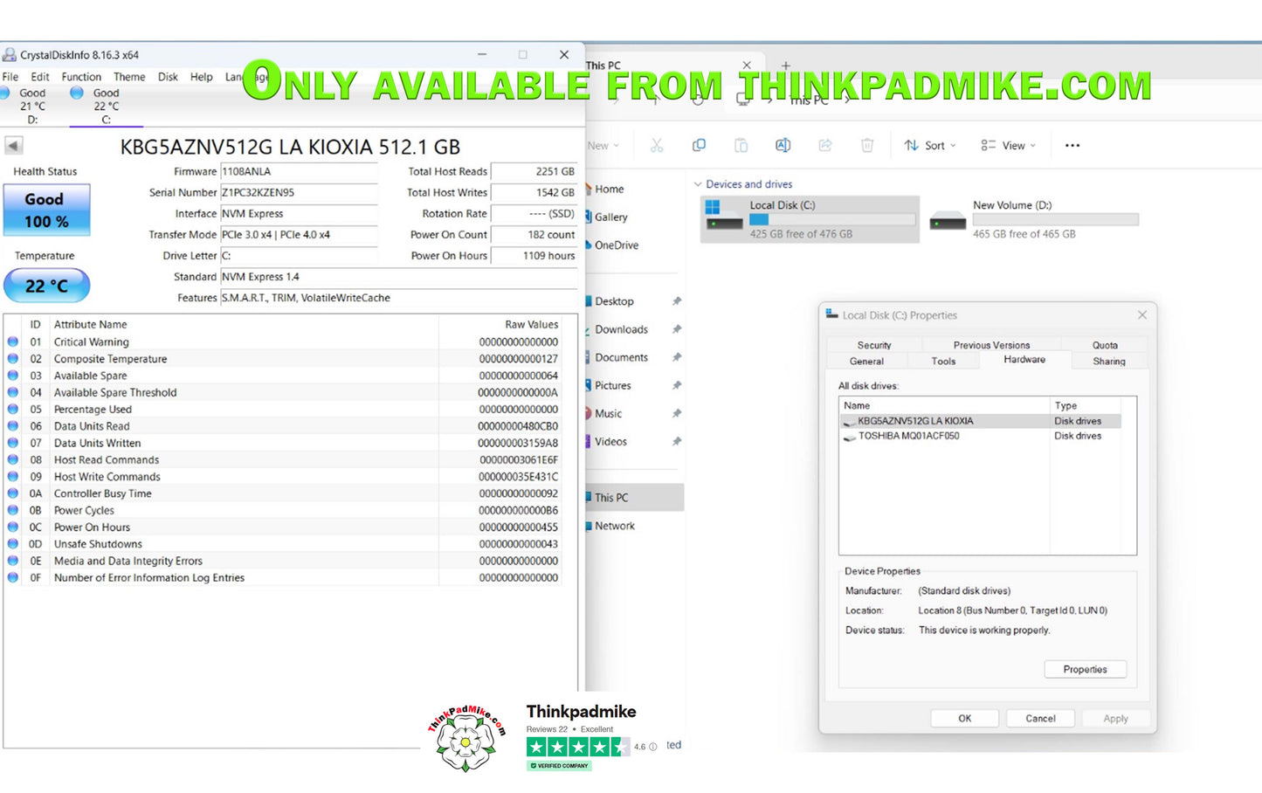The width and height of the screenshot is (1262, 793).
Task: Select the D: disk tab in CrystalDiskInfo
Action: 33,106
